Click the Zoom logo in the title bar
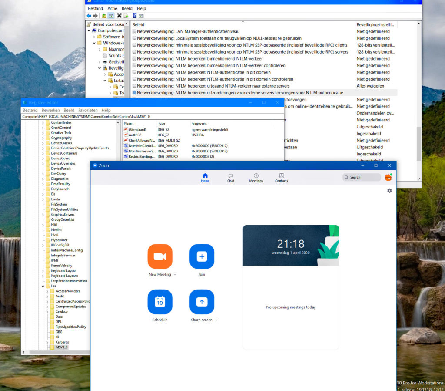The width and height of the screenshot is (445, 391). [x=95, y=165]
